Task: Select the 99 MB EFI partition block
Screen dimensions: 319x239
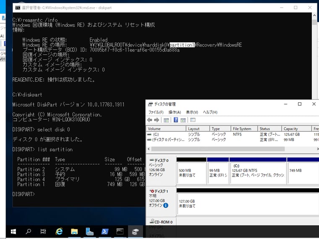Action: click(x=218, y=171)
